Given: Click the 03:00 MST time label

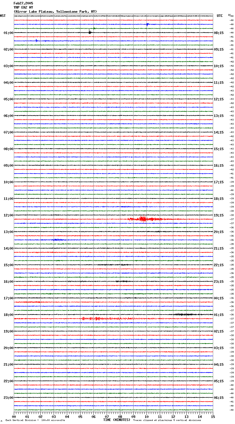Looking at the screenshot, I should click(x=9, y=66).
